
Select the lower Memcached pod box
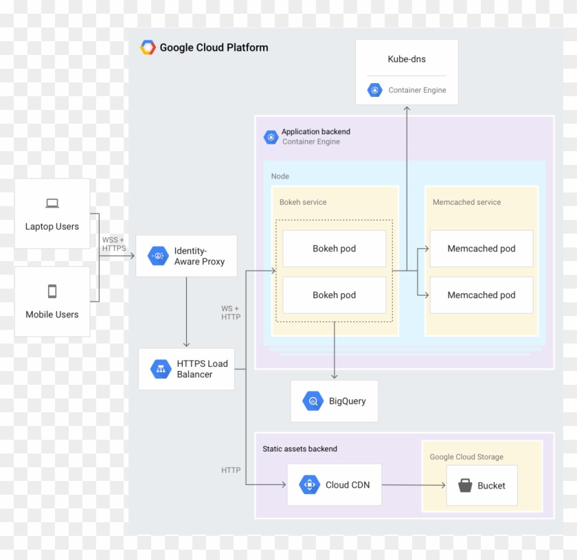click(482, 295)
